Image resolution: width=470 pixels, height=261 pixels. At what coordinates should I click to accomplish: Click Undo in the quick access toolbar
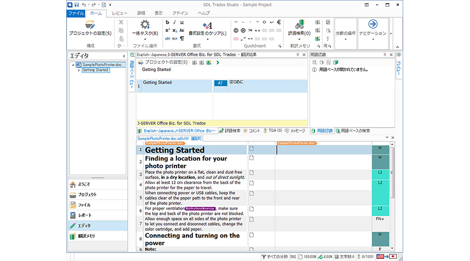84,5
